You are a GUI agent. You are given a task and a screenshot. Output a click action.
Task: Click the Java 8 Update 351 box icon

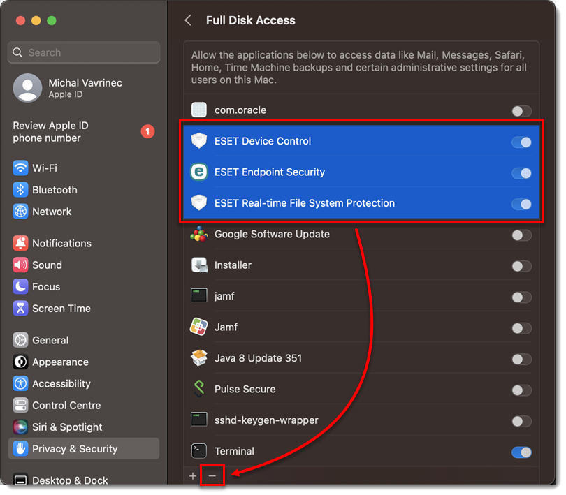point(199,358)
